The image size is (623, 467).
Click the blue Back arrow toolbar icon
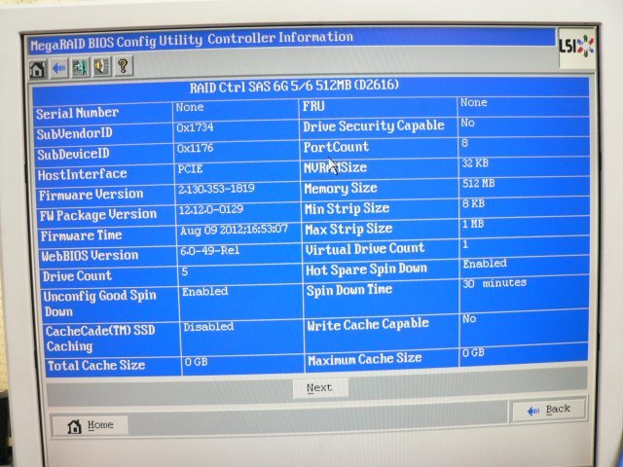click(x=59, y=68)
